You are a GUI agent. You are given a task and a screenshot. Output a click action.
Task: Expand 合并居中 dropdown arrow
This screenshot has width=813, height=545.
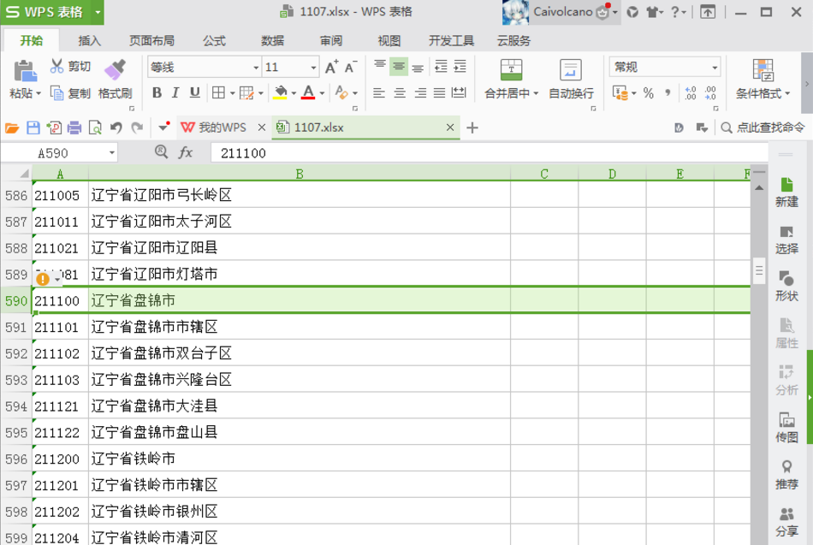coord(536,94)
